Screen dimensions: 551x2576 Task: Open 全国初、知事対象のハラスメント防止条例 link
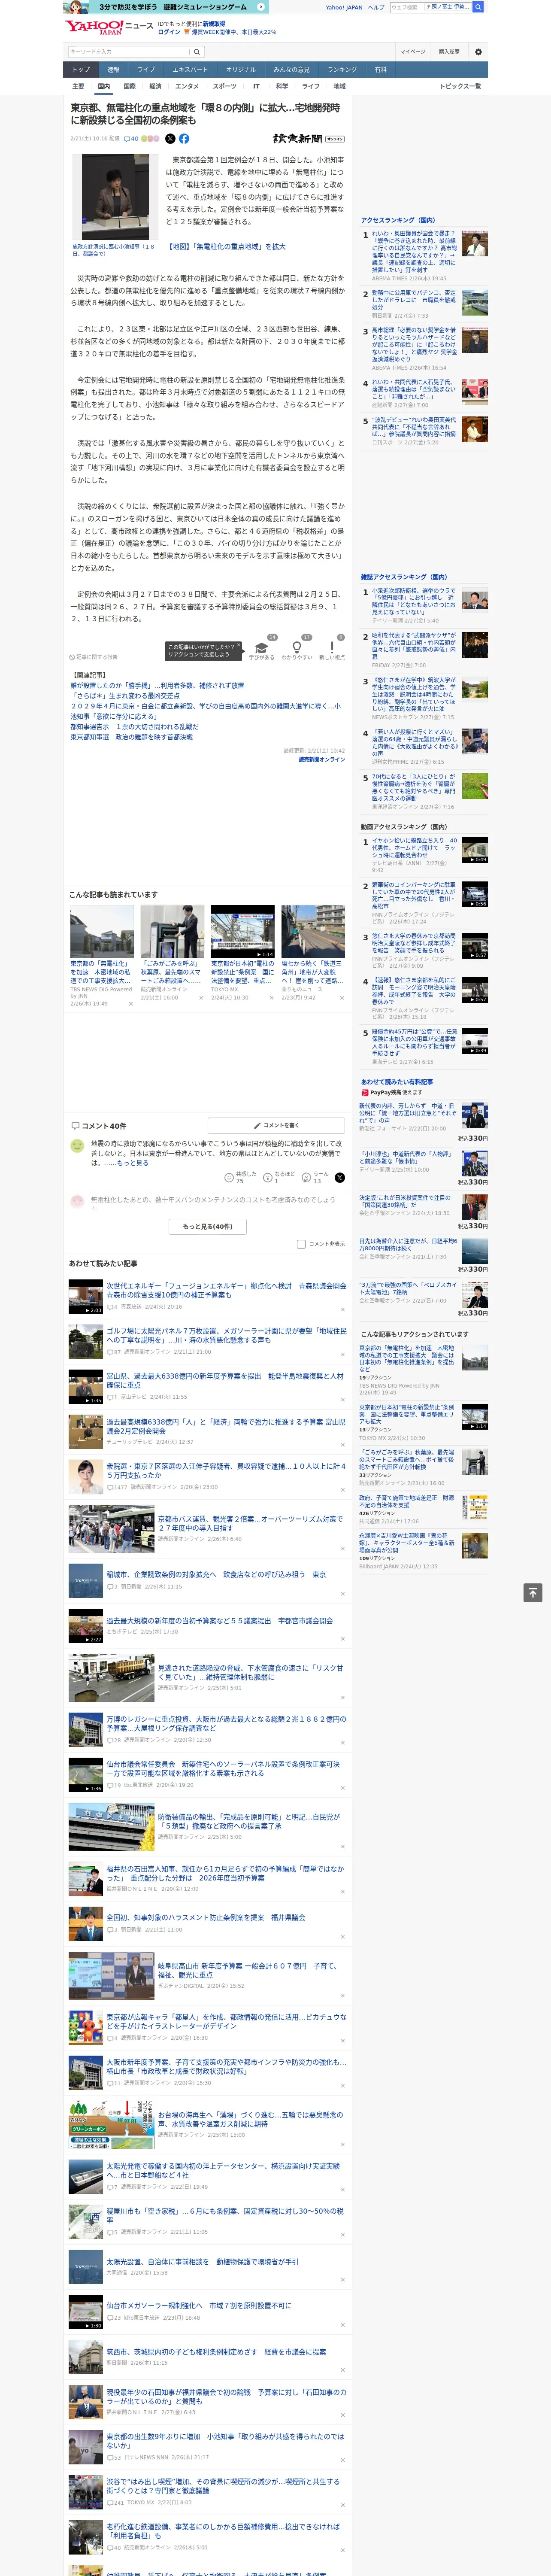click(x=206, y=1917)
